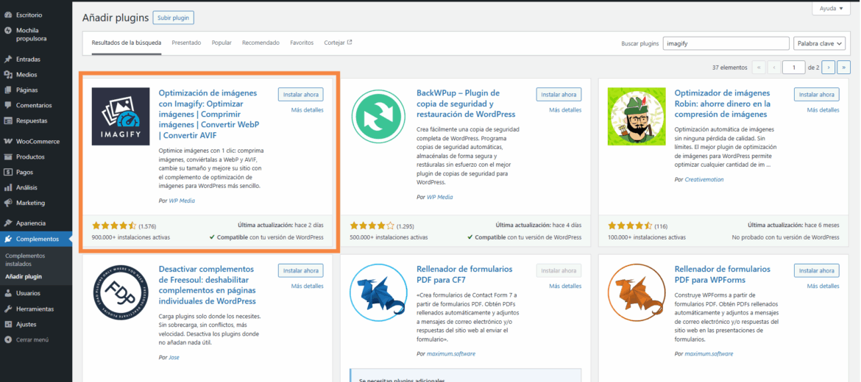Click the Páginas pages icon
The width and height of the screenshot is (861, 382).
click(x=7, y=90)
